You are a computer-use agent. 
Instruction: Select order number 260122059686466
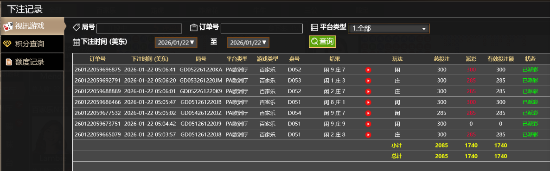click(x=97, y=102)
